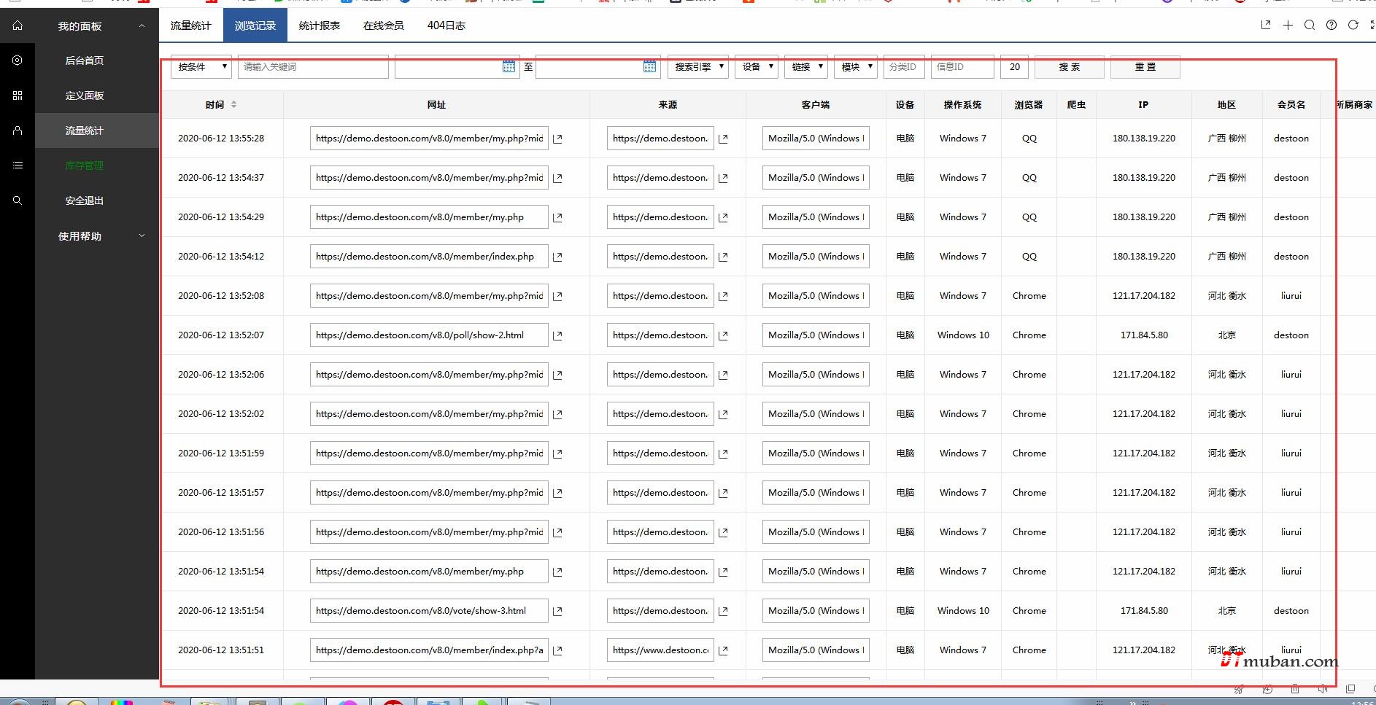Switch to the 统计报表 tab
Image resolution: width=1376 pixels, height=705 pixels.
click(x=320, y=26)
